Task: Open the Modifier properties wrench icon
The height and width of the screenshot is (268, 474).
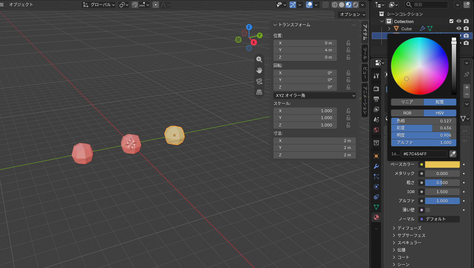Action: click(x=376, y=166)
